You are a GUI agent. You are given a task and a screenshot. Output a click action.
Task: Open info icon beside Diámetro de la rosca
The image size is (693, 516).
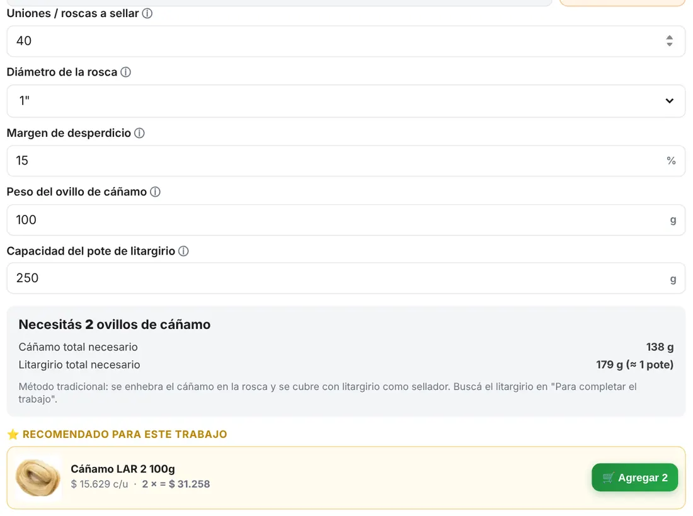[x=125, y=72]
